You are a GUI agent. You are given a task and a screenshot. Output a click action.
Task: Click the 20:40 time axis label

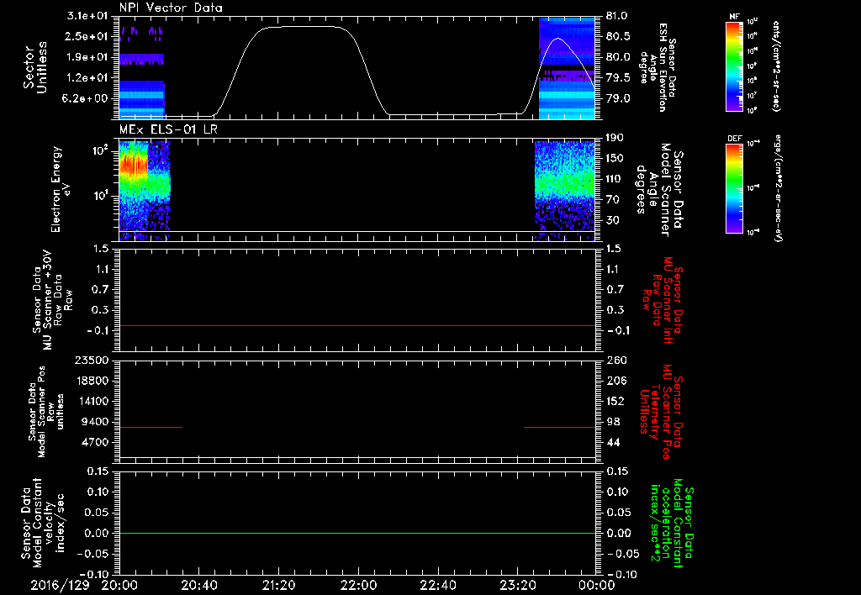pyautogui.click(x=198, y=585)
